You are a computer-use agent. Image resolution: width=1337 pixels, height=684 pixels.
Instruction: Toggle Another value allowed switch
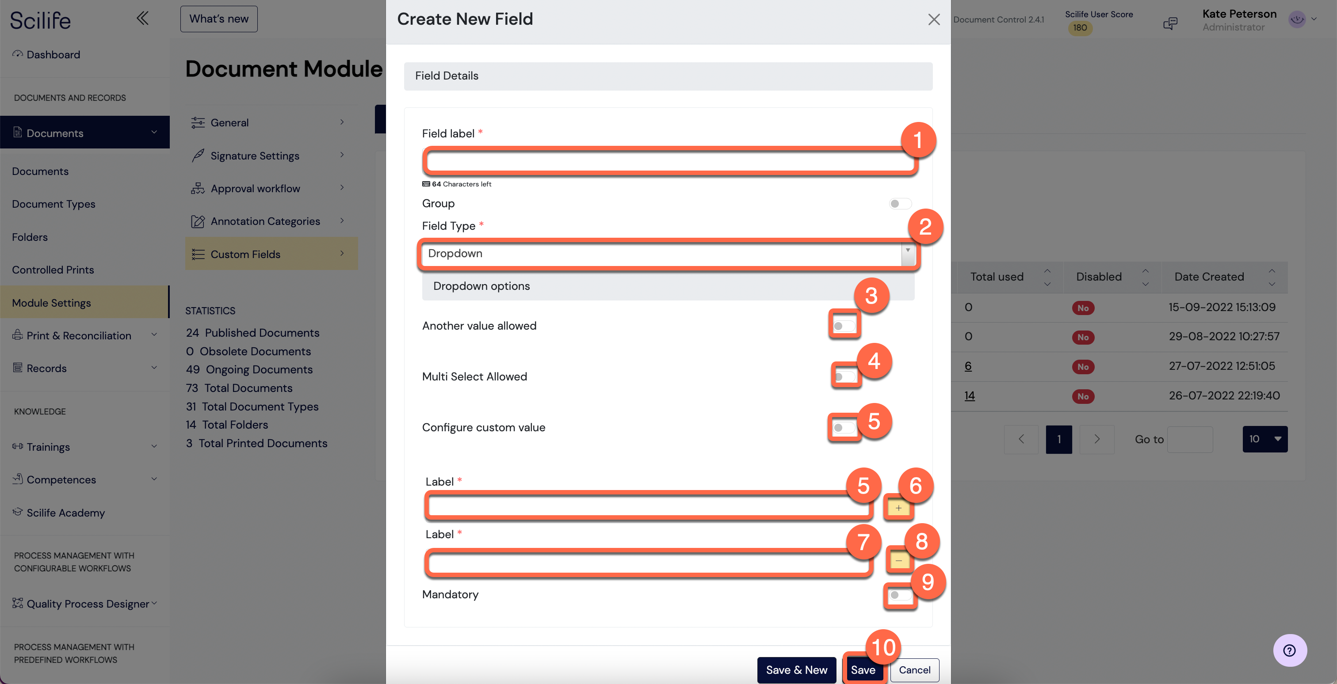844,326
